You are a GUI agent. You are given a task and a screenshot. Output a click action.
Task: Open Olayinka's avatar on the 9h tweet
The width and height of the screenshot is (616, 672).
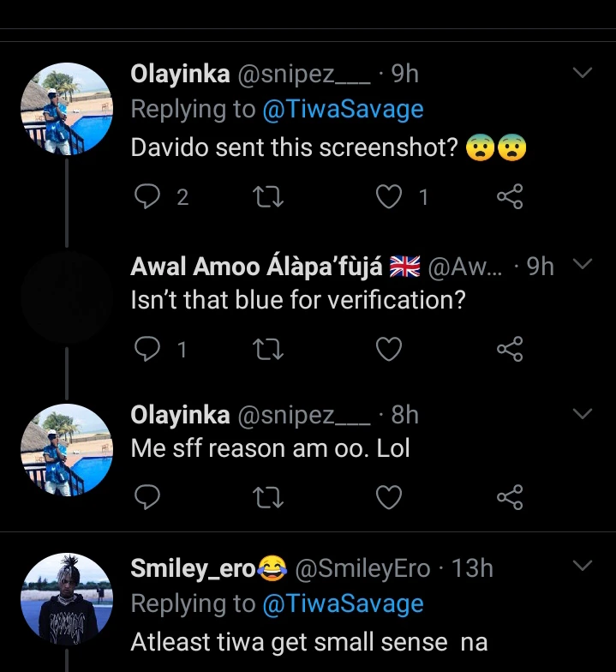click(67, 108)
